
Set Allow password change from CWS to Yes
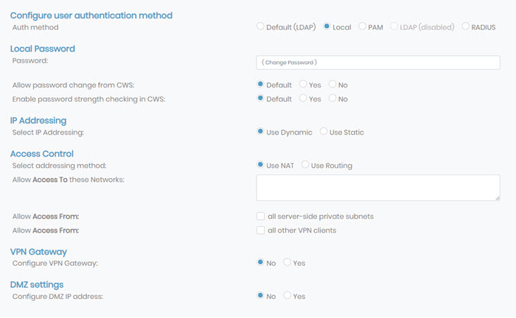[303, 84]
